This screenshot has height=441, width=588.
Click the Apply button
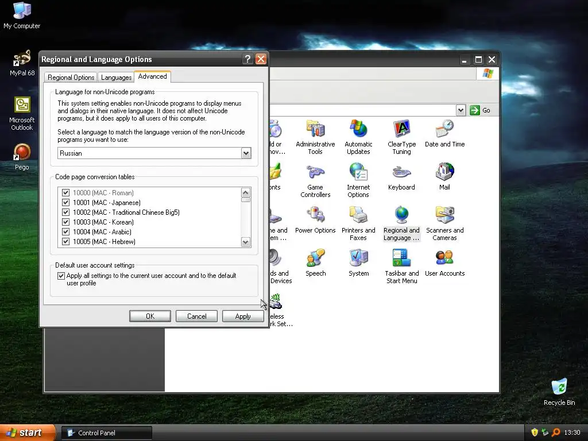coord(243,316)
